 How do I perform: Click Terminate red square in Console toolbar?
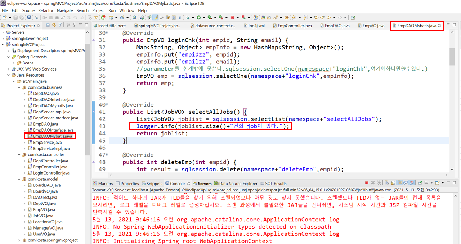367,183
